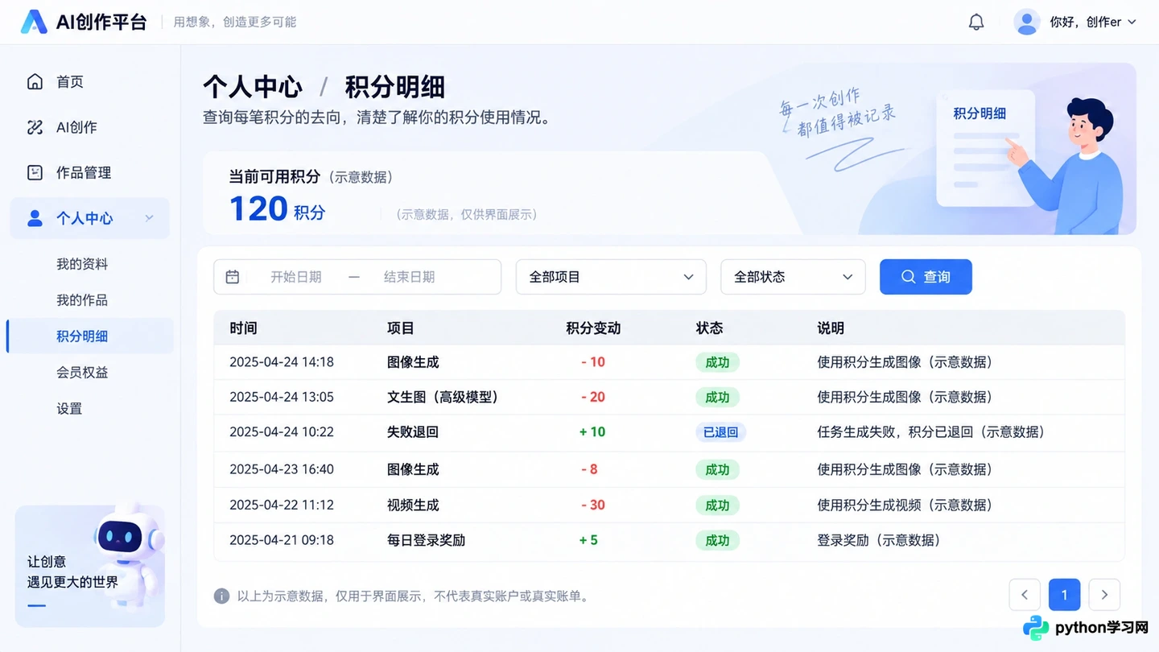Collapse the 个人中心 submenu chevron
The height and width of the screenshot is (652, 1159).
(149, 218)
